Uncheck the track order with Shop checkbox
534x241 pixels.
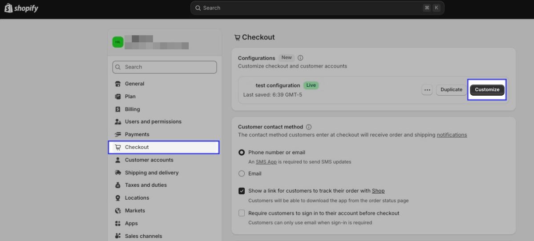tap(242, 191)
